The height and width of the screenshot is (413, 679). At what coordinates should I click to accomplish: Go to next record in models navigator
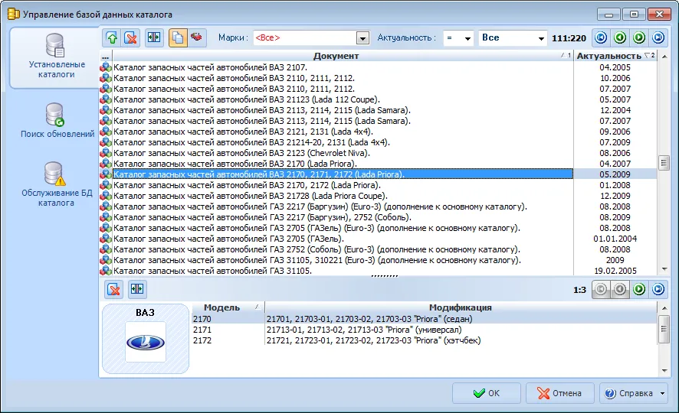[x=639, y=289]
